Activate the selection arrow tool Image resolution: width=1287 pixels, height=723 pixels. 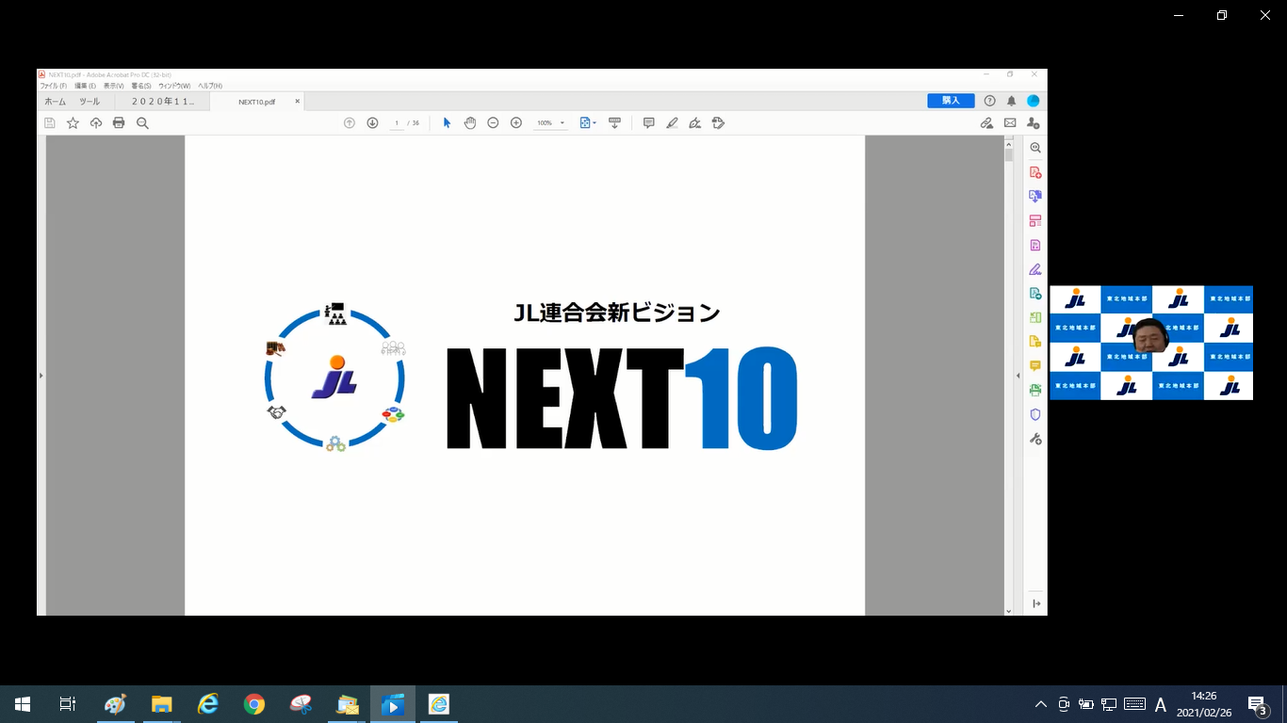point(447,123)
